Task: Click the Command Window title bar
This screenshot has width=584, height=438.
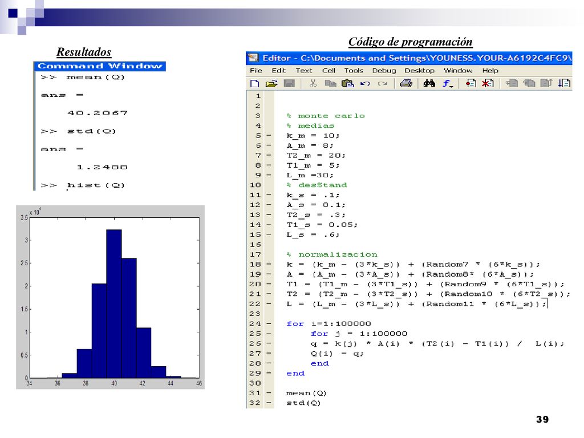Action: point(100,66)
